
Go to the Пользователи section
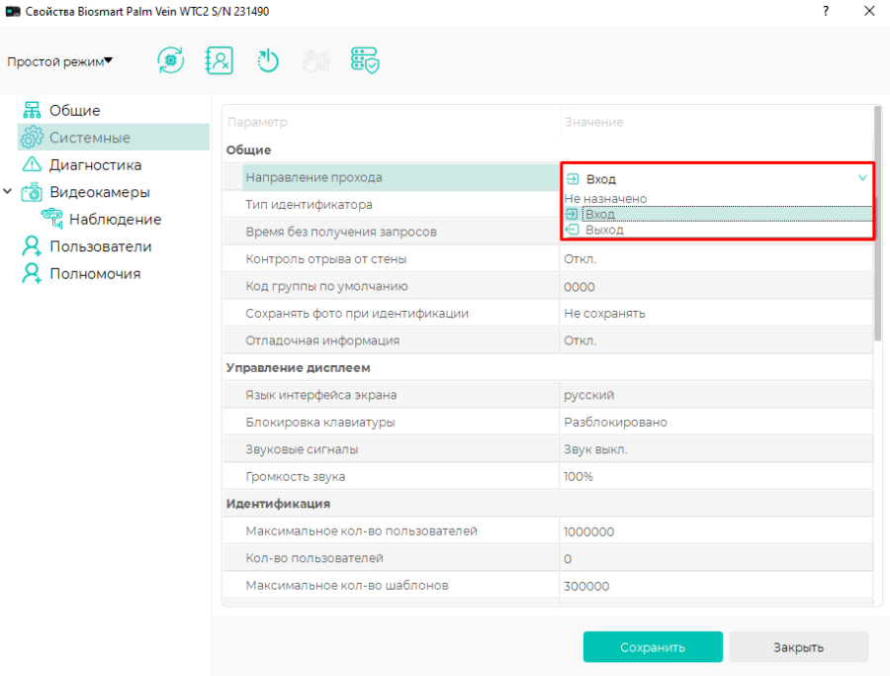tap(101, 246)
